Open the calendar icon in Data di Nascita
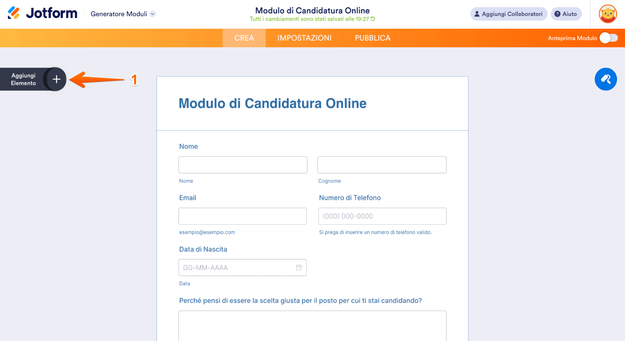625x341 pixels. (x=299, y=267)
